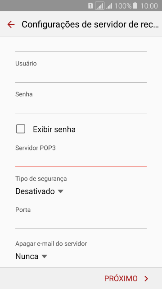Tap the chevron arrow beside PRÓXIMO
The width and height of the screenshot is (162, 289).
(146, 279)
